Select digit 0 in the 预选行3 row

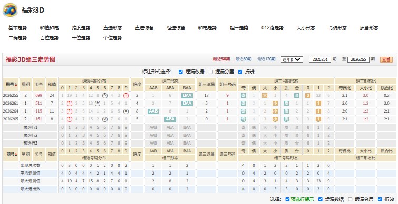tap(62, 143)
